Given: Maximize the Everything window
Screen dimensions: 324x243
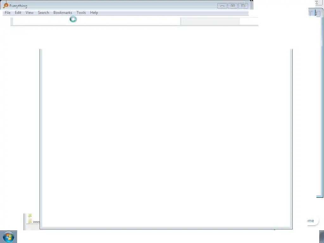Looking at the screenshot, I should [233, 6].
